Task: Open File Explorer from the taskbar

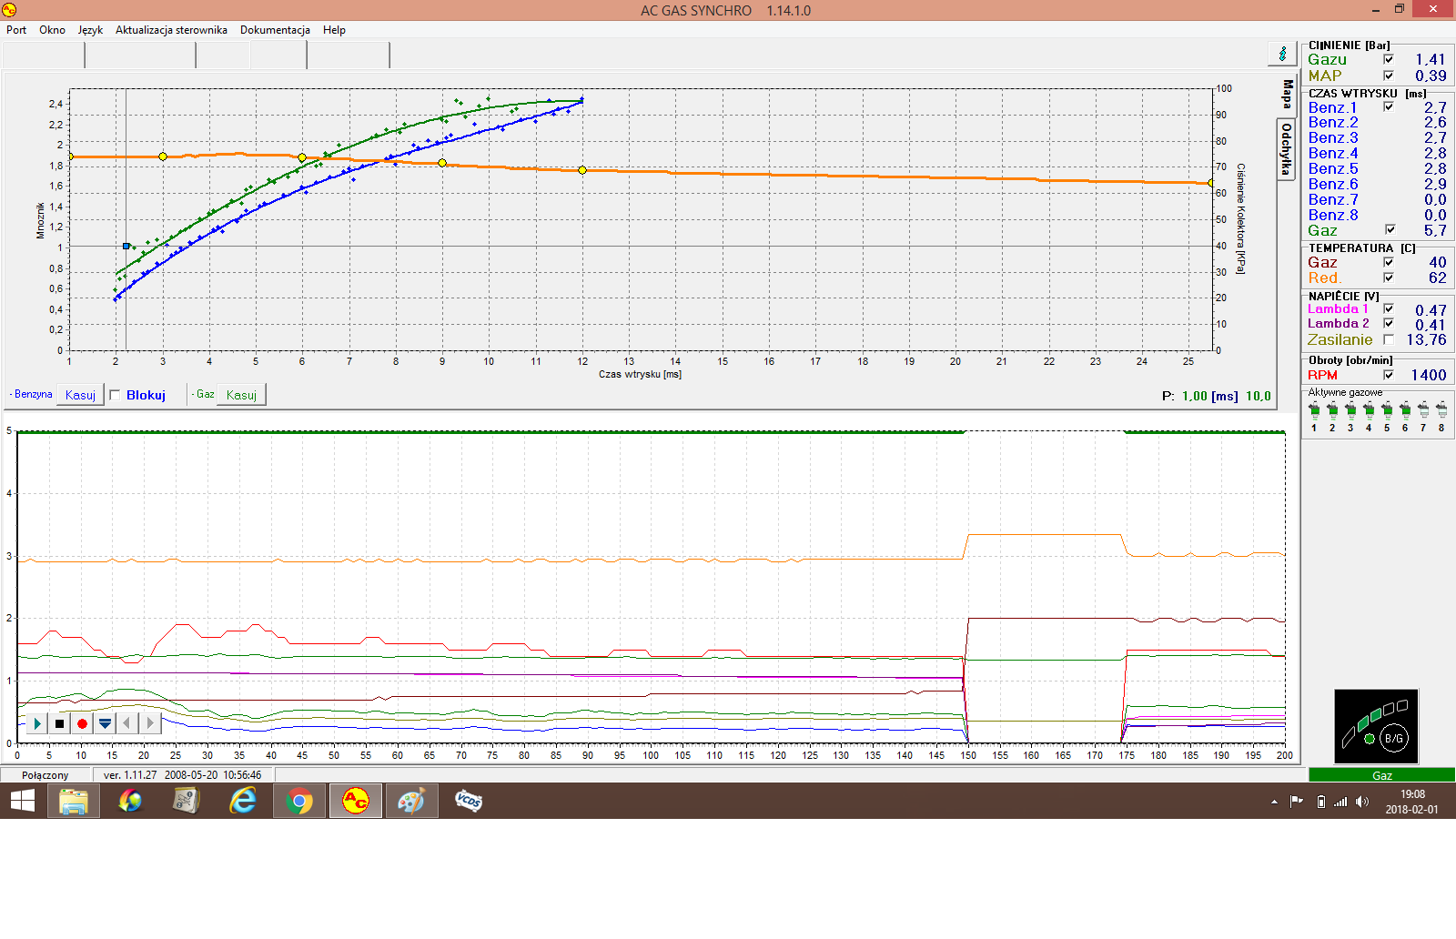Action: coord(73,801)
